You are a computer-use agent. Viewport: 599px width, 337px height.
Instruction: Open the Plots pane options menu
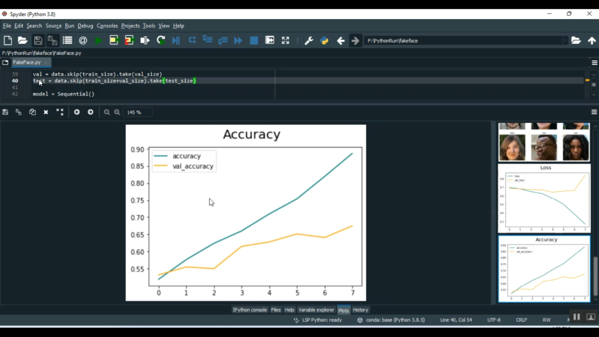click(594, 112)
